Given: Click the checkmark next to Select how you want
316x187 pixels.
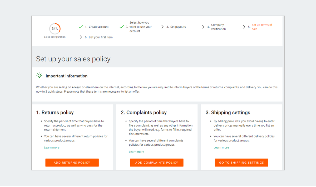Looking at the screenshot, I should pos(121,27).
